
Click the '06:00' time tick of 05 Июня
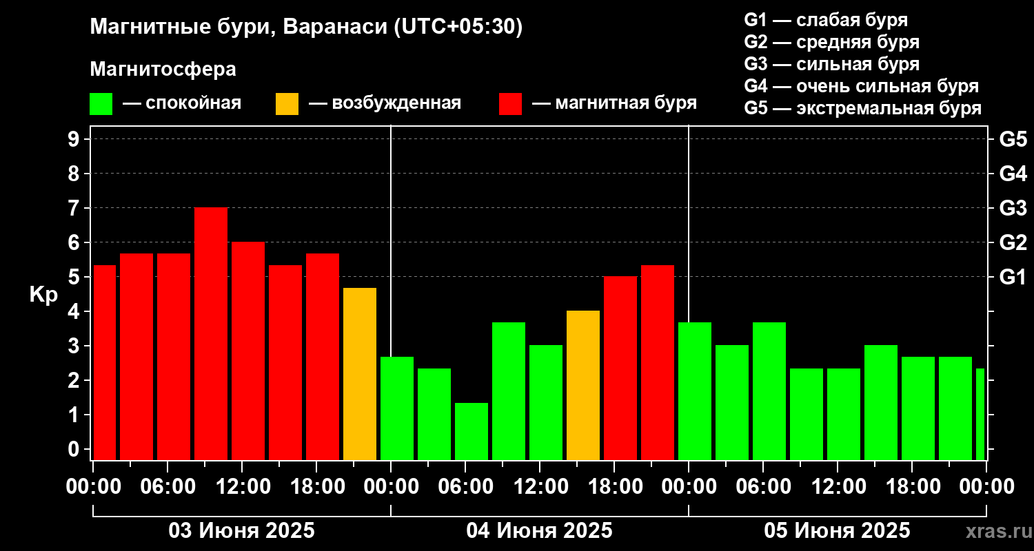point(763,487)
